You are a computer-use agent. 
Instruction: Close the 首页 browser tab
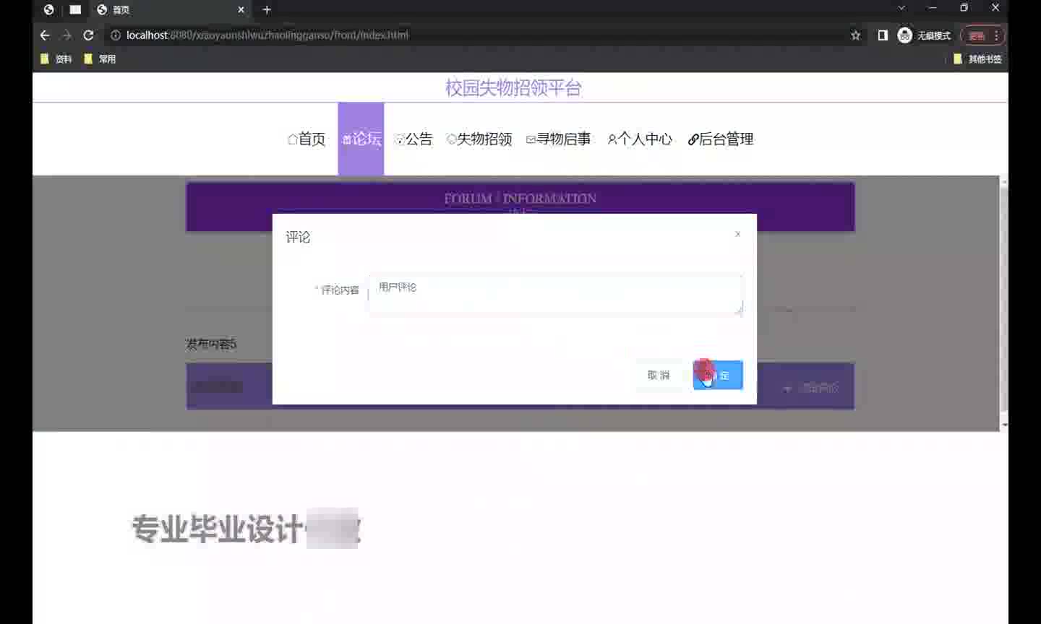pos(241,9)
